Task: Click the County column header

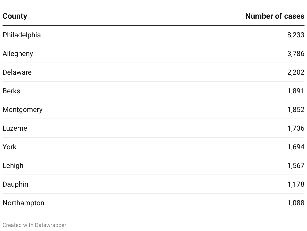Action: 15,16
